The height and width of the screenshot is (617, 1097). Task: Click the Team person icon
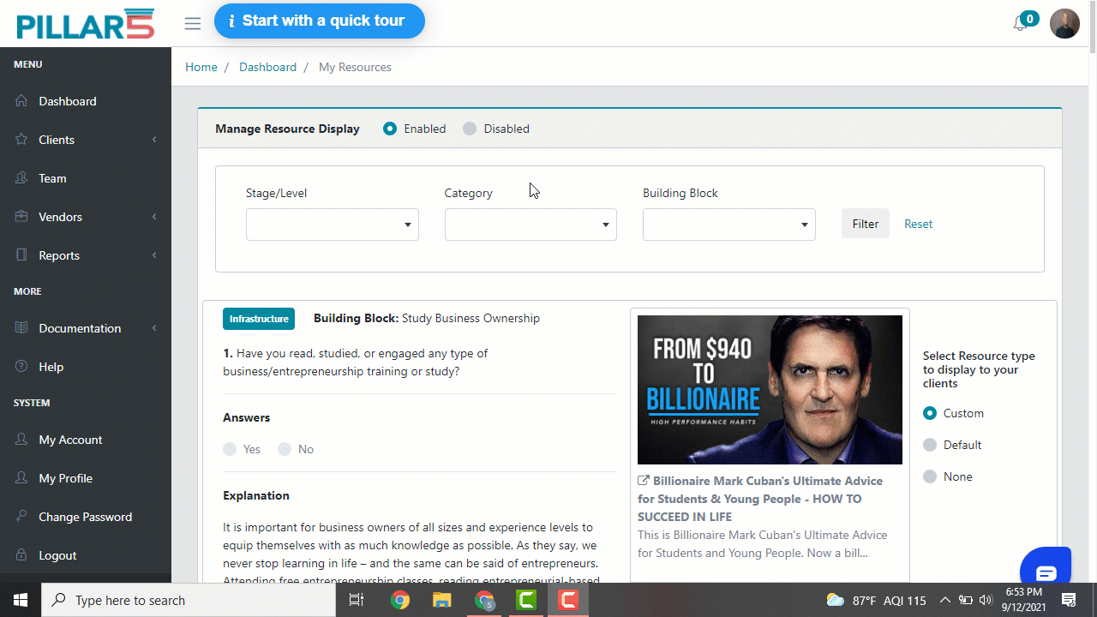click(x=21, y=178)
